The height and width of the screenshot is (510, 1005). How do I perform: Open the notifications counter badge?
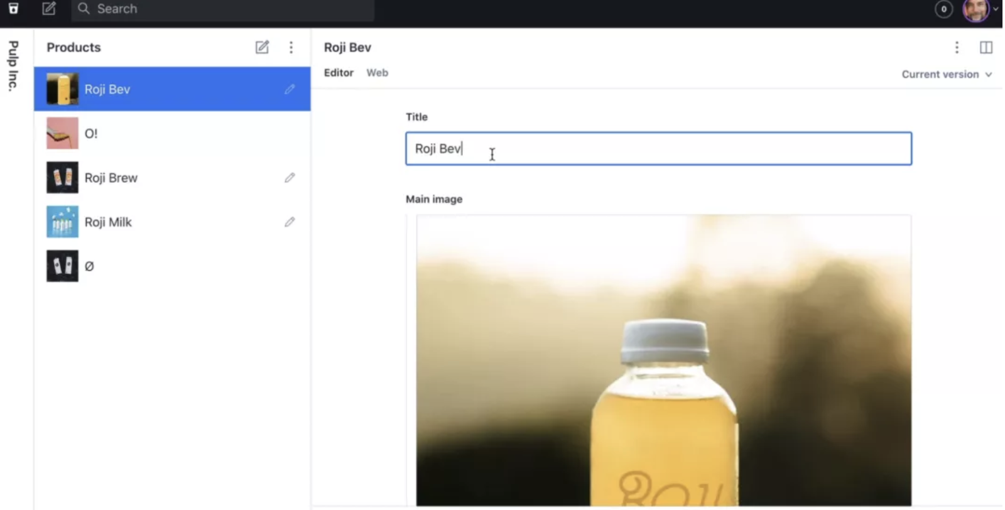point(943,9)
